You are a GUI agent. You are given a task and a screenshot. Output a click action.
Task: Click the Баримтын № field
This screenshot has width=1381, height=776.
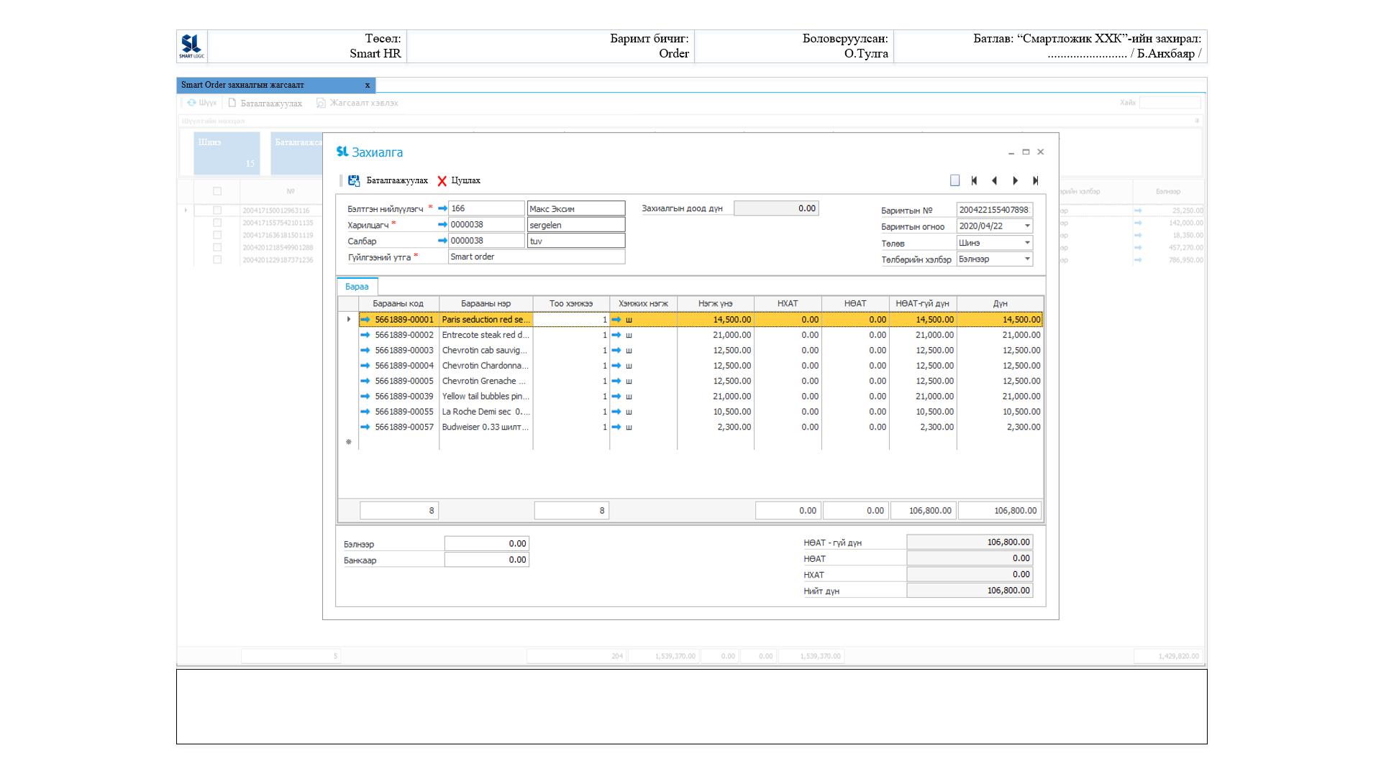coord(994,210)
